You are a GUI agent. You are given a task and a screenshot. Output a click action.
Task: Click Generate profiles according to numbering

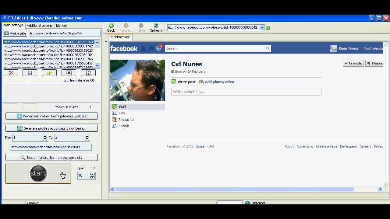point(51,128)
